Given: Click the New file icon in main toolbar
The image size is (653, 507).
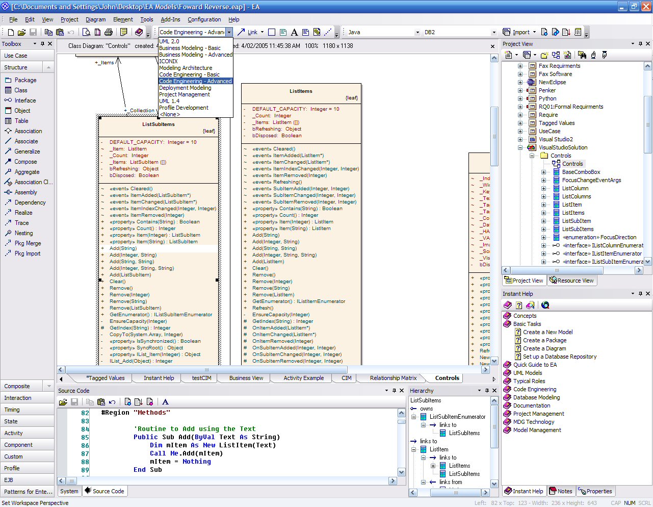Looking at the screenshot, I should (11, 32).
